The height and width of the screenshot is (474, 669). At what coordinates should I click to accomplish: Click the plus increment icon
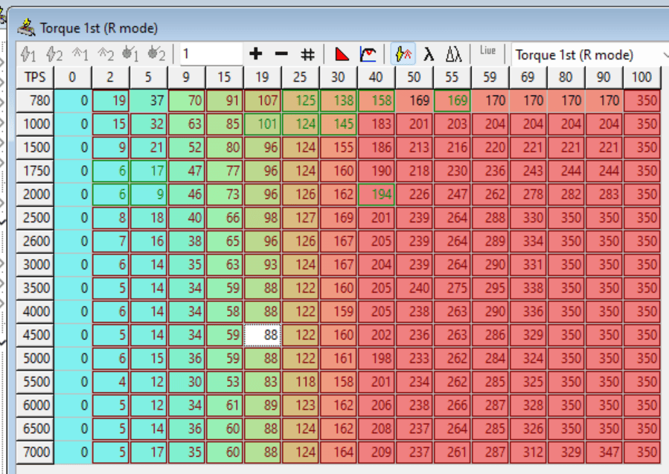click(256, 54)
